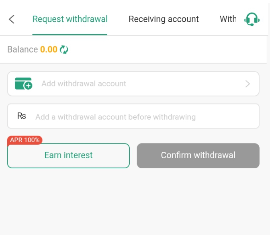Click the Rs currency symbol

[x=22, y=116]
